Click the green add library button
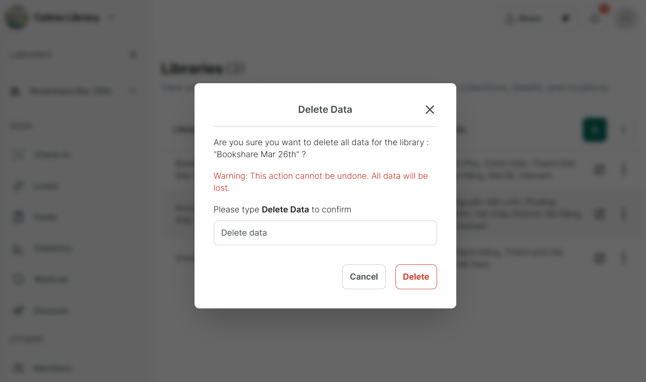Image resolution: width=646 pixels, height=382 pixels. 594,130
